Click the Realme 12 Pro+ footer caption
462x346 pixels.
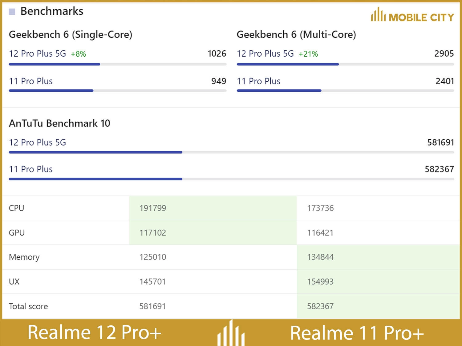click(x=95, y=332)
